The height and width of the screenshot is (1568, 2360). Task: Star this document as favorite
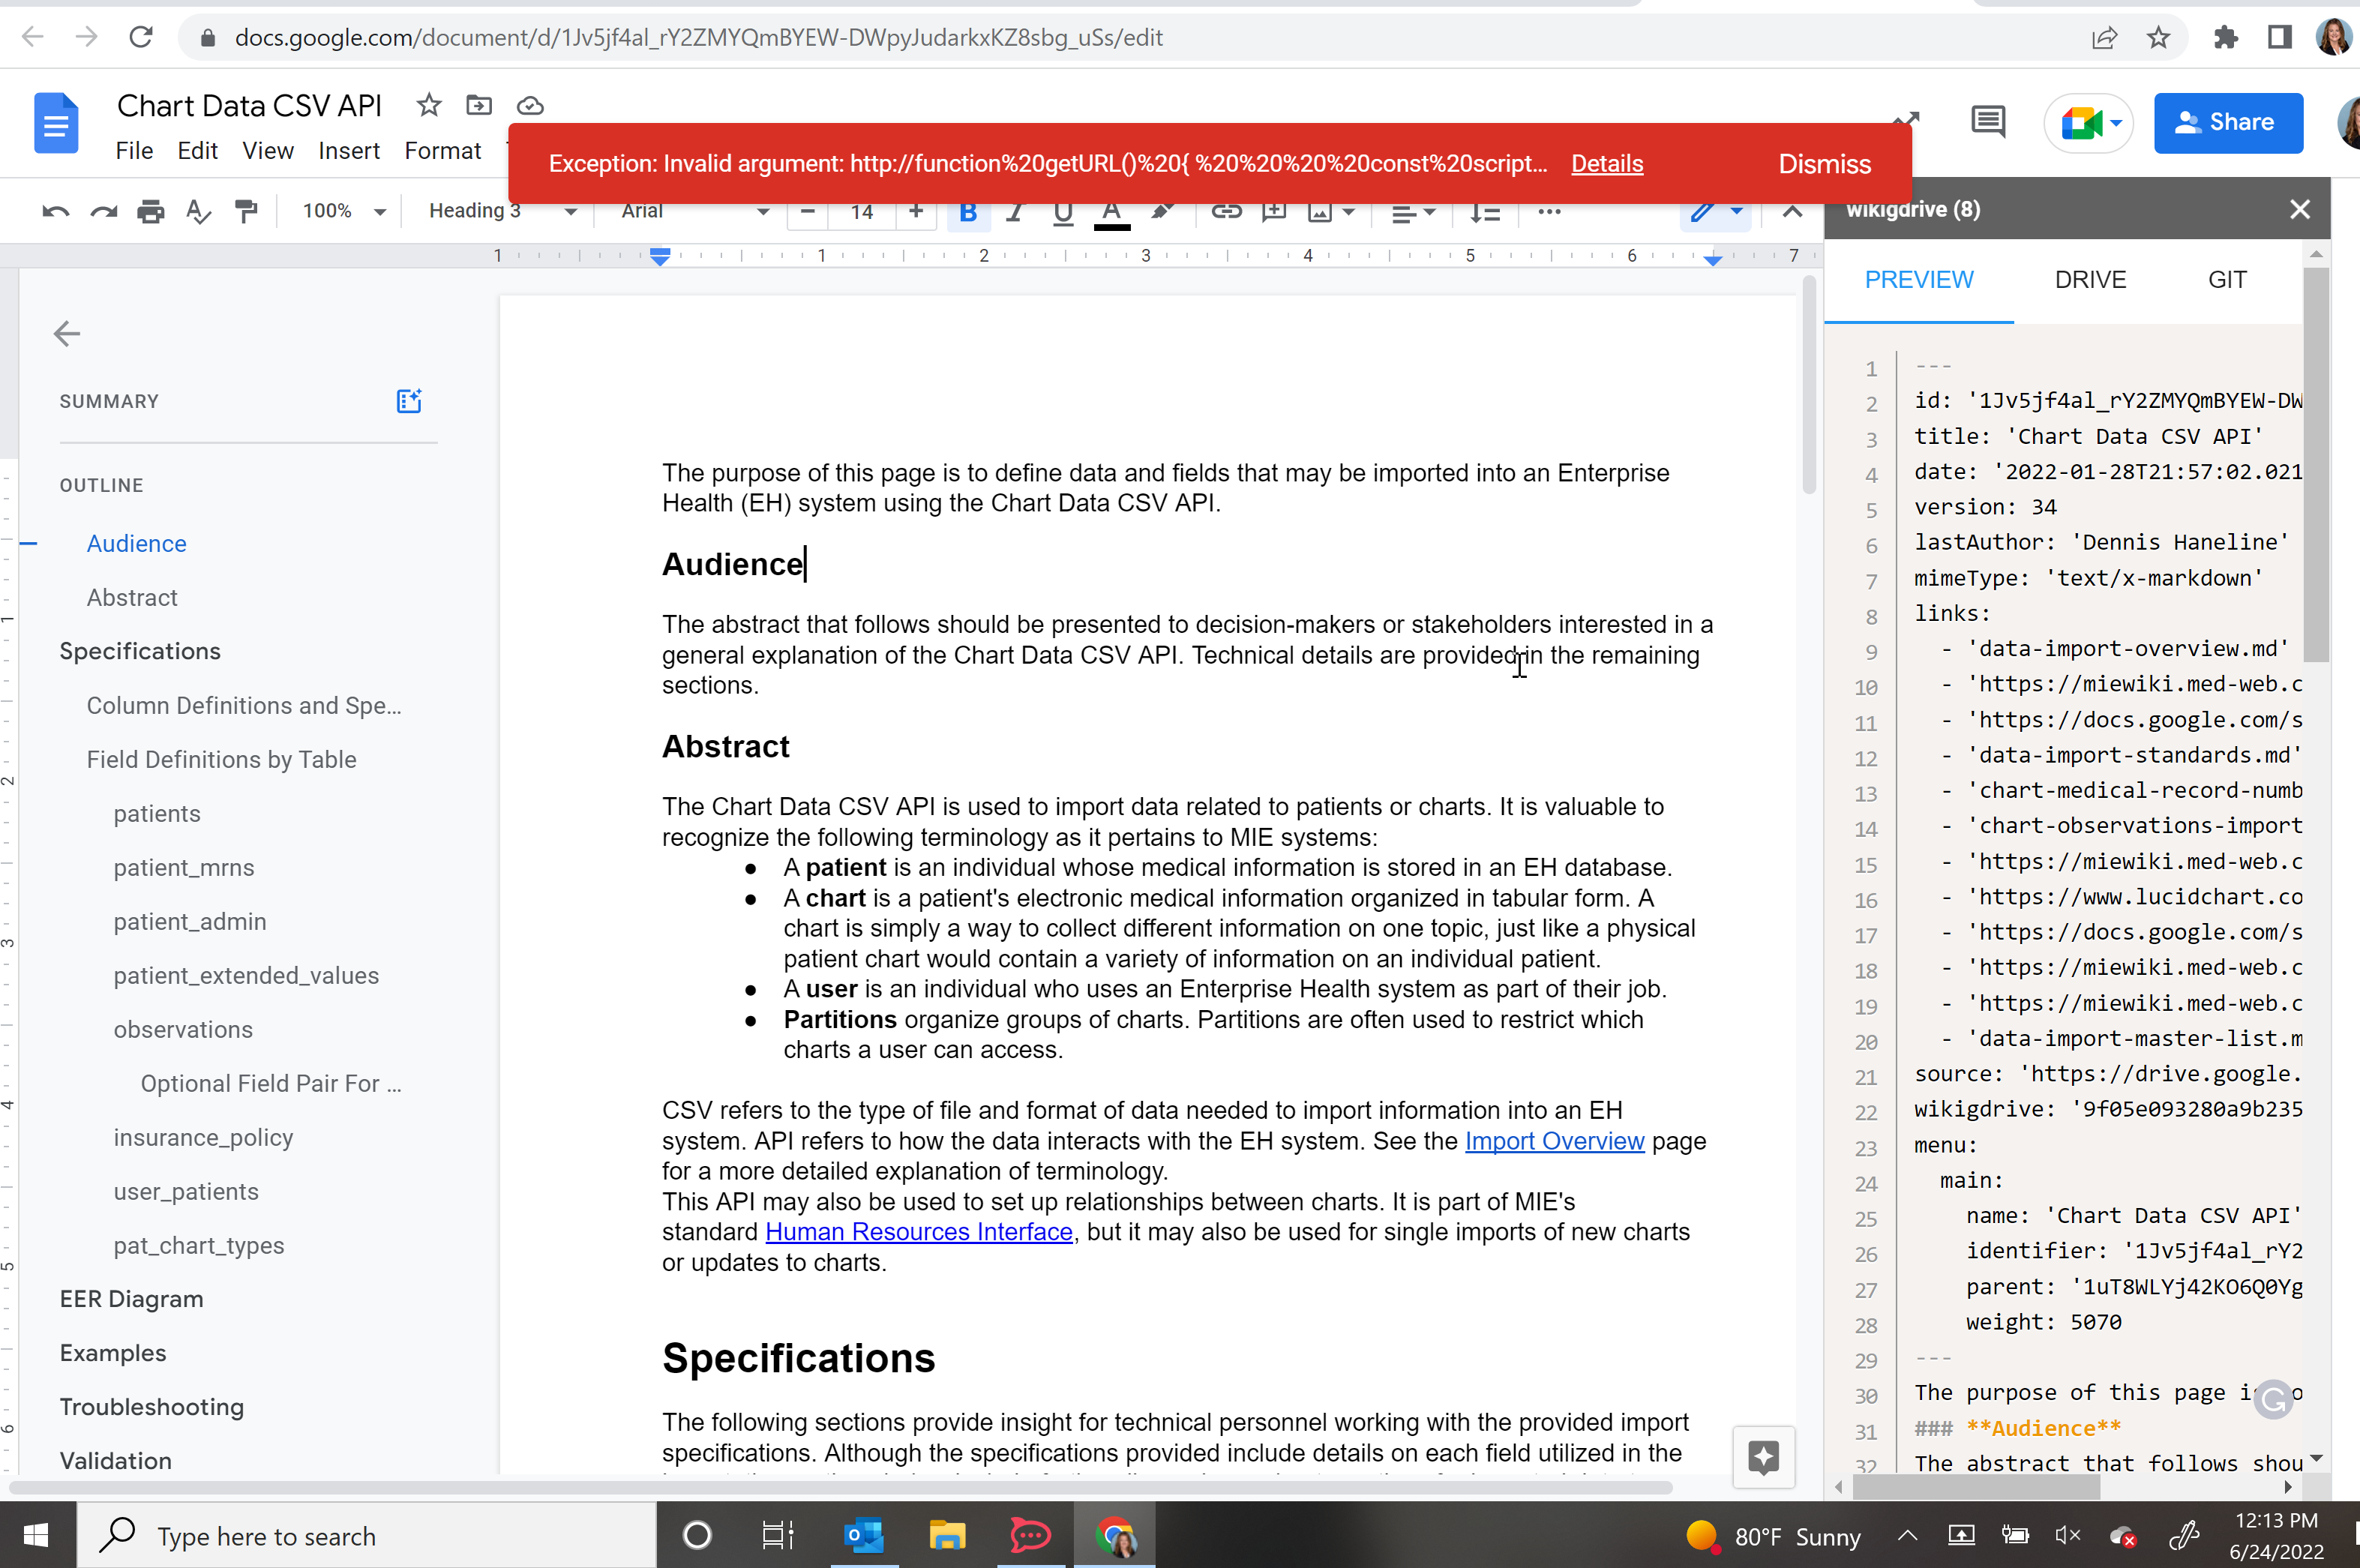tap(429, 105)
